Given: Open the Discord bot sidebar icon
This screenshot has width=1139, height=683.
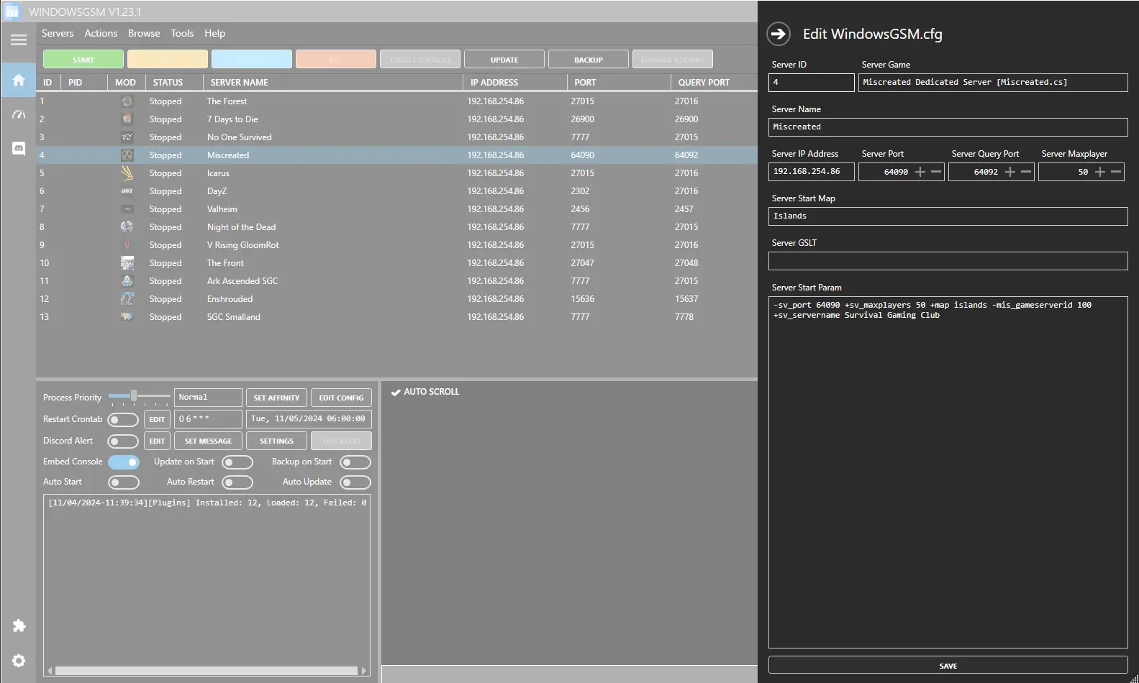Looking at the screenshot, I should pyautogui.click(x=19, y=149).
